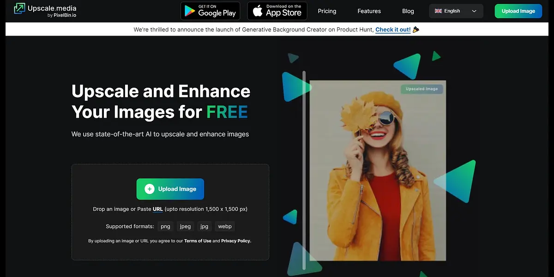Open the Privacy Policy link

(x=236, y=241)
